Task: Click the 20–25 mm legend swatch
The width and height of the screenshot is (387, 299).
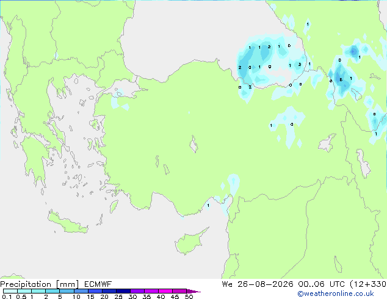Action: tap(109, 291)
